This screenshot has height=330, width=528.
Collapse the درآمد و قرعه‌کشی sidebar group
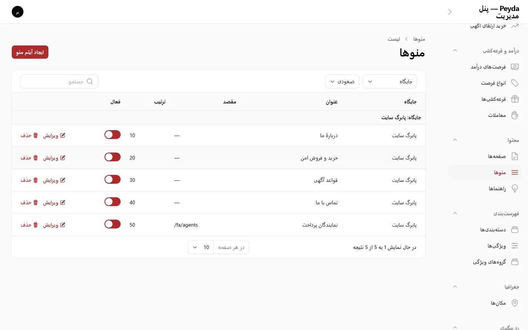click(455, 51)
